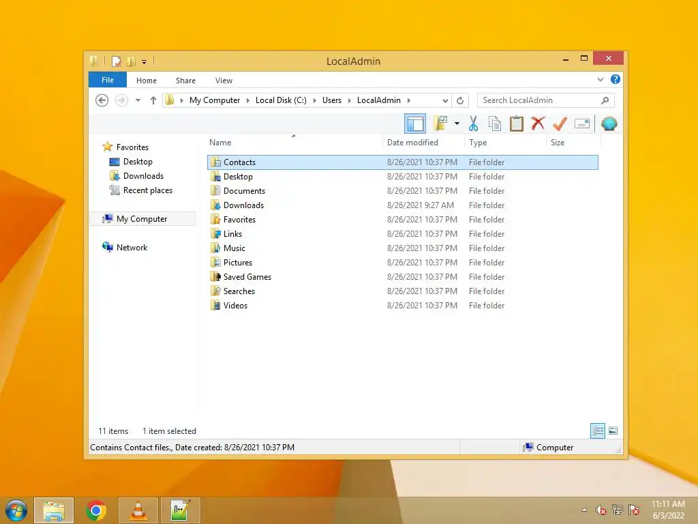This screenshot has height=524, width=698.
Task: Open Help with the question mark icon
Action: (616, 79)
